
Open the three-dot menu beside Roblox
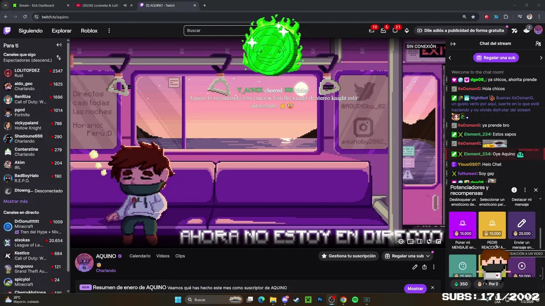coord(109,31)
